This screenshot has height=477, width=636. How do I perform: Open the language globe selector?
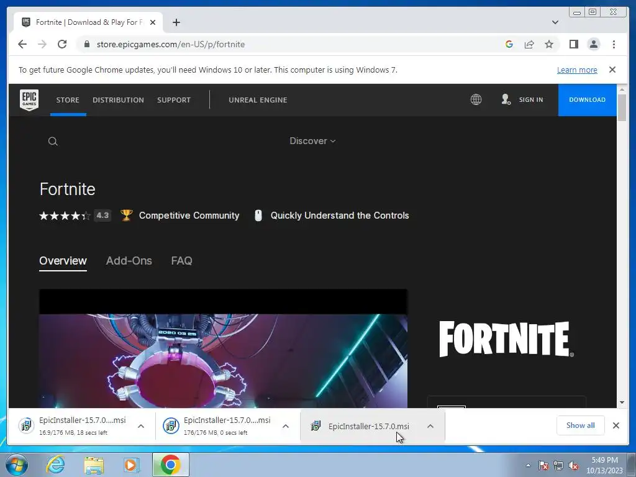pyautogui.click(x=476, y=99)
